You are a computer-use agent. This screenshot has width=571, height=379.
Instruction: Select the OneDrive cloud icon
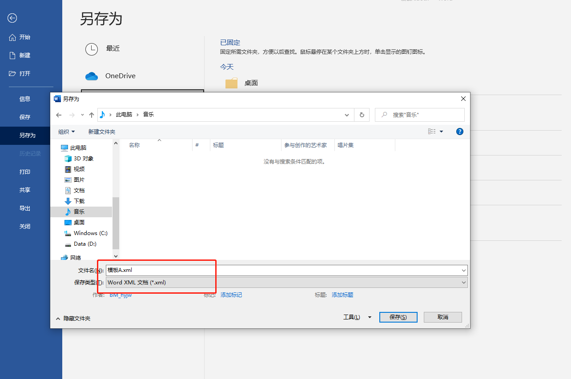(92, 76)
